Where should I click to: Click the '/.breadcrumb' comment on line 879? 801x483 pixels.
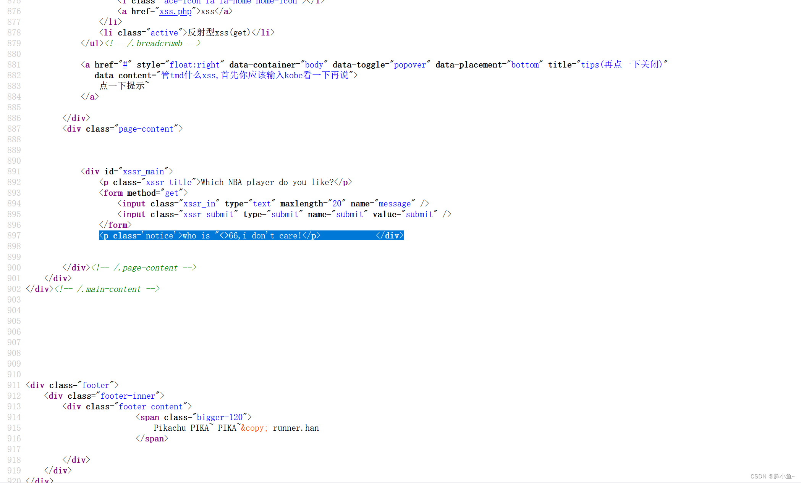coord(153,43)
